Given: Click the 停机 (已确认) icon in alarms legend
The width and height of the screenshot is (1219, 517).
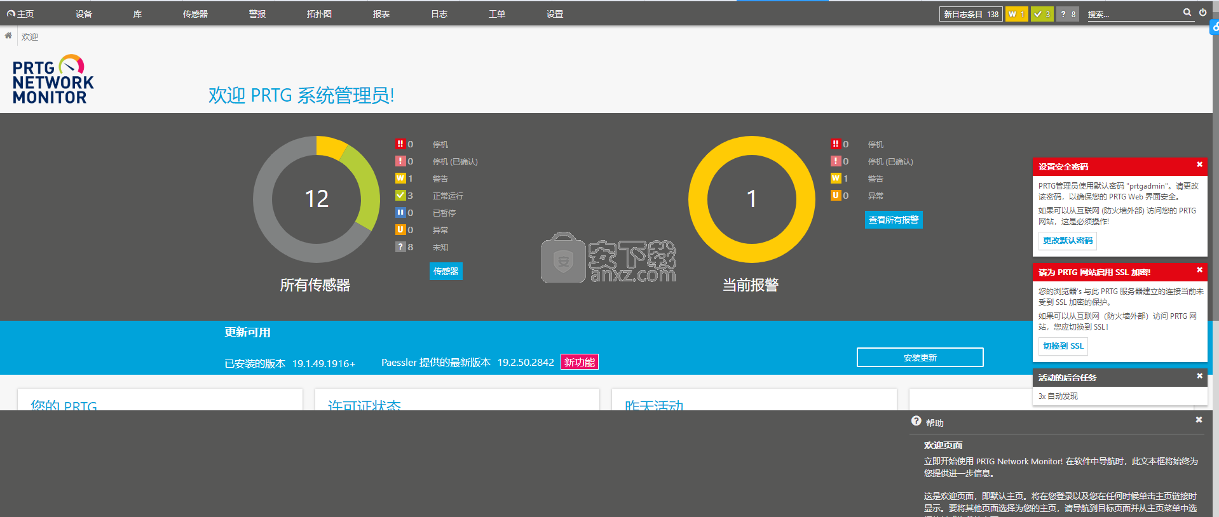Looking at the screenshot, I should [x=836, y=161].
